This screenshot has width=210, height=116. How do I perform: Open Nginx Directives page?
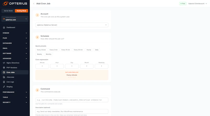(x=15, y=63)
